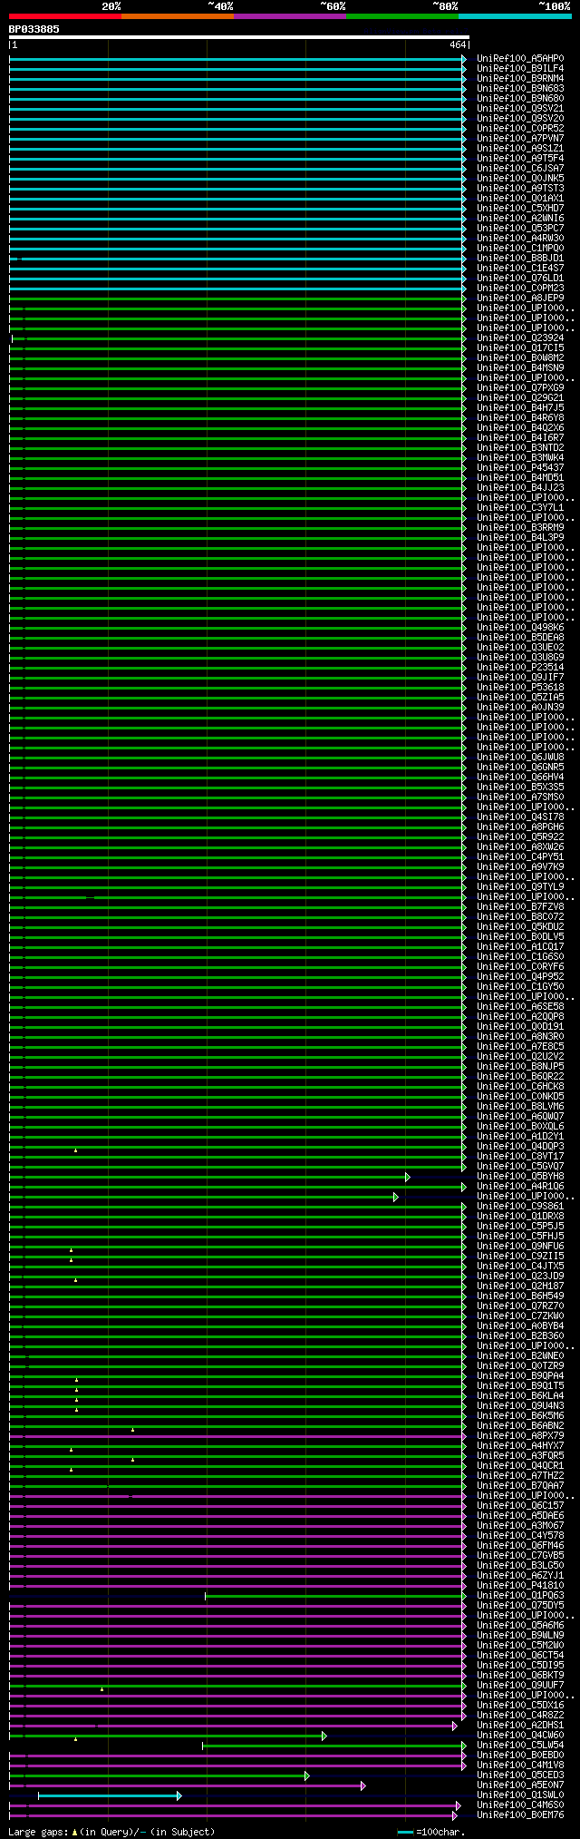Select hit label UniRef100_P41810

point(520,1586)
